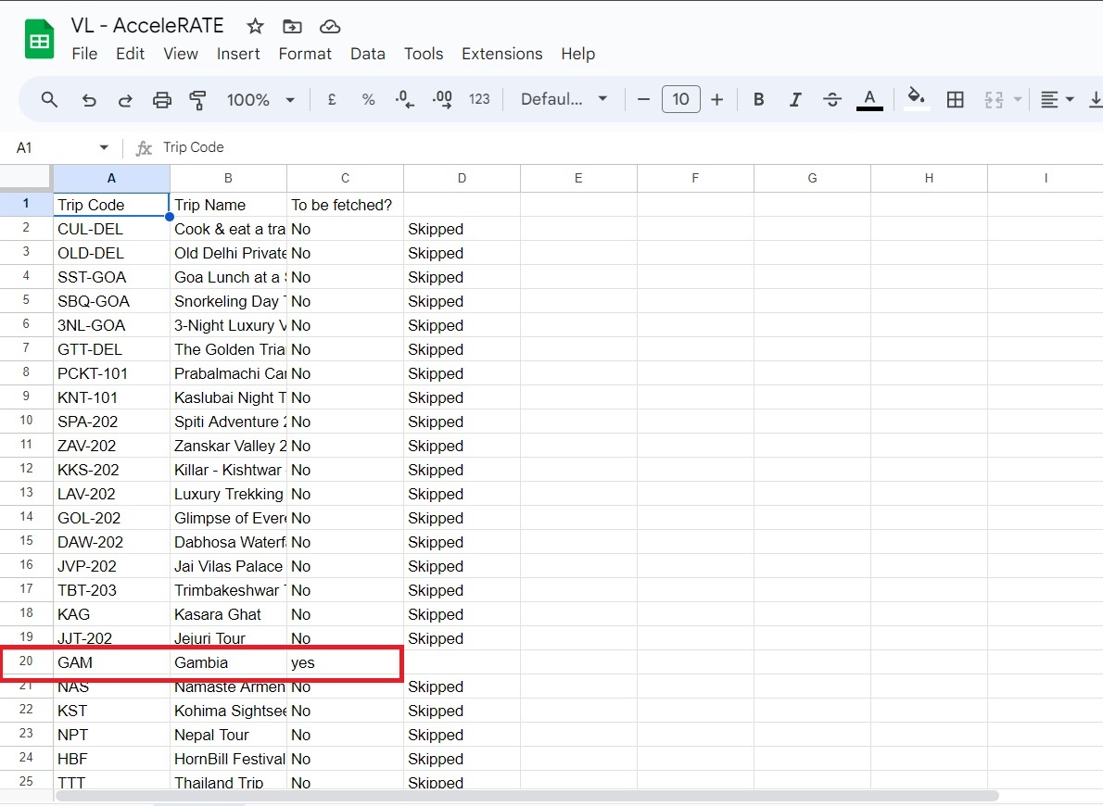Undo the last action
This screenshot has width=1103, height=806.
click(89, 100)
